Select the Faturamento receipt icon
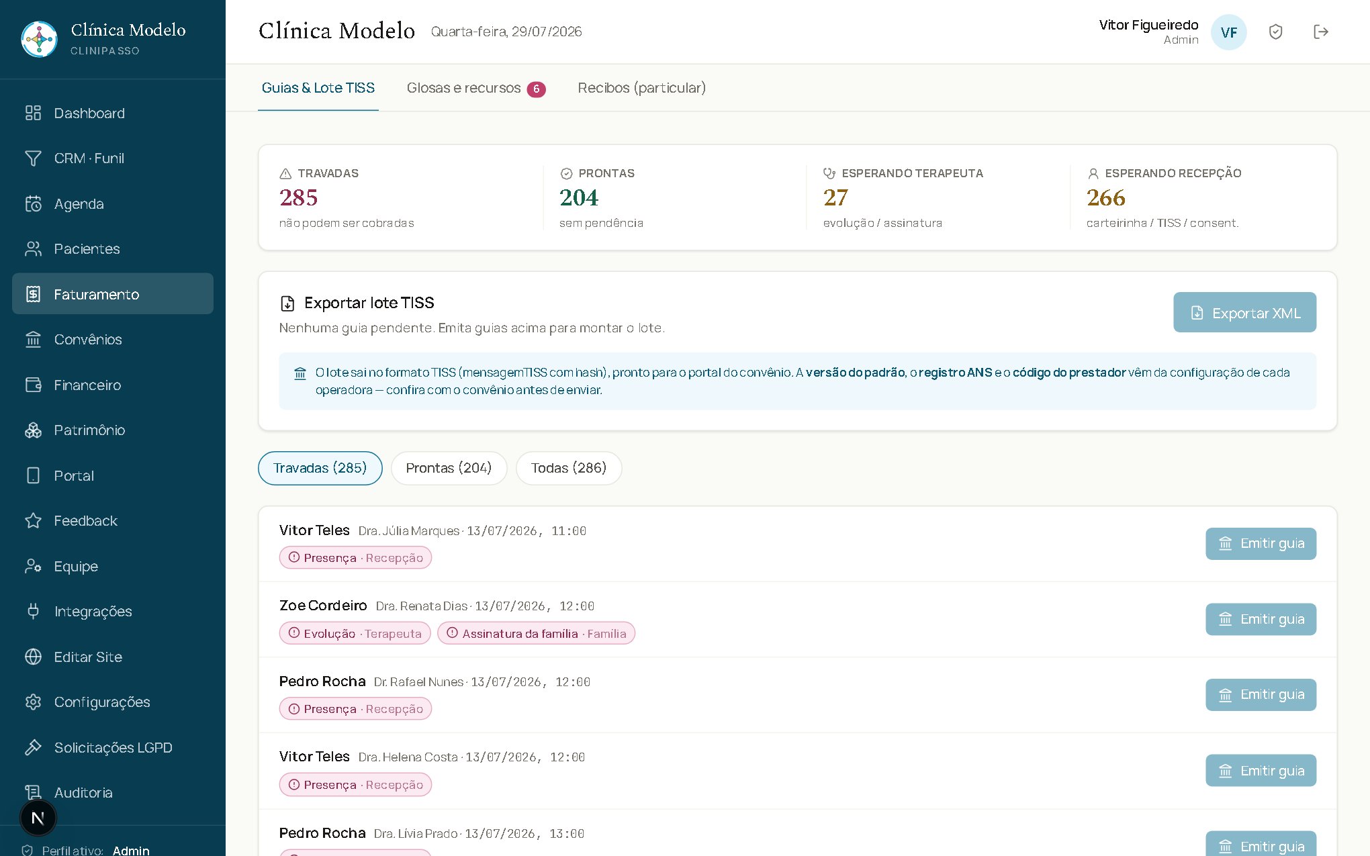Image resolution: width=1370 pixels, height=856 pixels. click(x=33, y=294)
